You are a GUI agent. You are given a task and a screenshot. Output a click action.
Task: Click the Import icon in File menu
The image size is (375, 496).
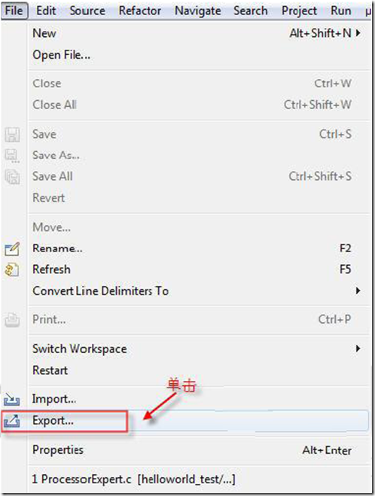point(12,399)
